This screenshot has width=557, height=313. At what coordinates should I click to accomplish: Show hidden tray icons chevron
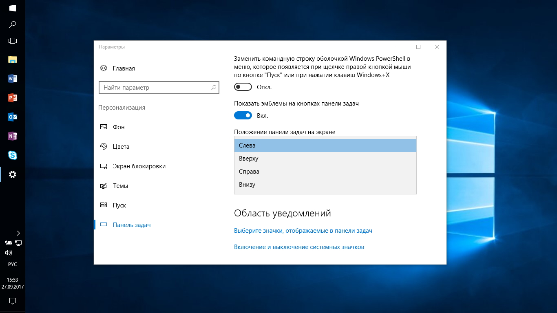tap(18, 233)
